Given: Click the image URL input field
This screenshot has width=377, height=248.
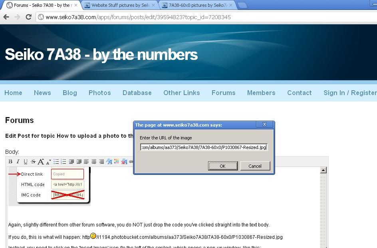Looking at the screenshot, I should click(x=203, y=147).
